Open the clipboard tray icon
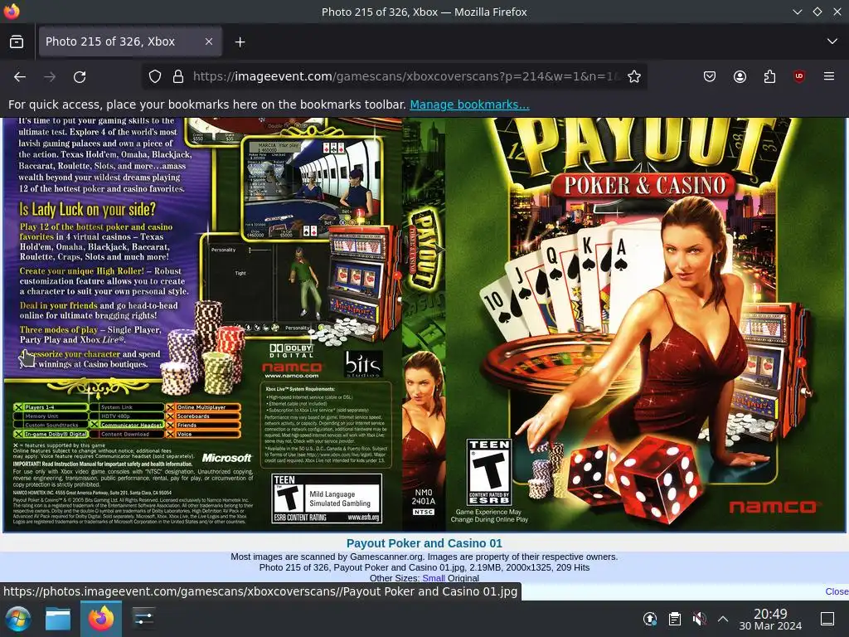Image resolution: width=849 pixels, height=637 pixels. click(675, 619)
